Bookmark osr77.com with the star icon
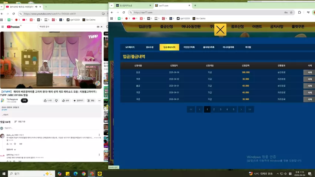Image resolution: width=315 pixels, height=177 pixels. point(291,13)
